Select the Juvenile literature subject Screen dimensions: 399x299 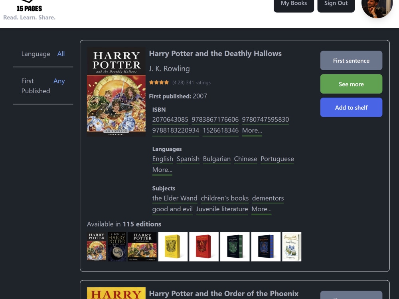[222, 209]
